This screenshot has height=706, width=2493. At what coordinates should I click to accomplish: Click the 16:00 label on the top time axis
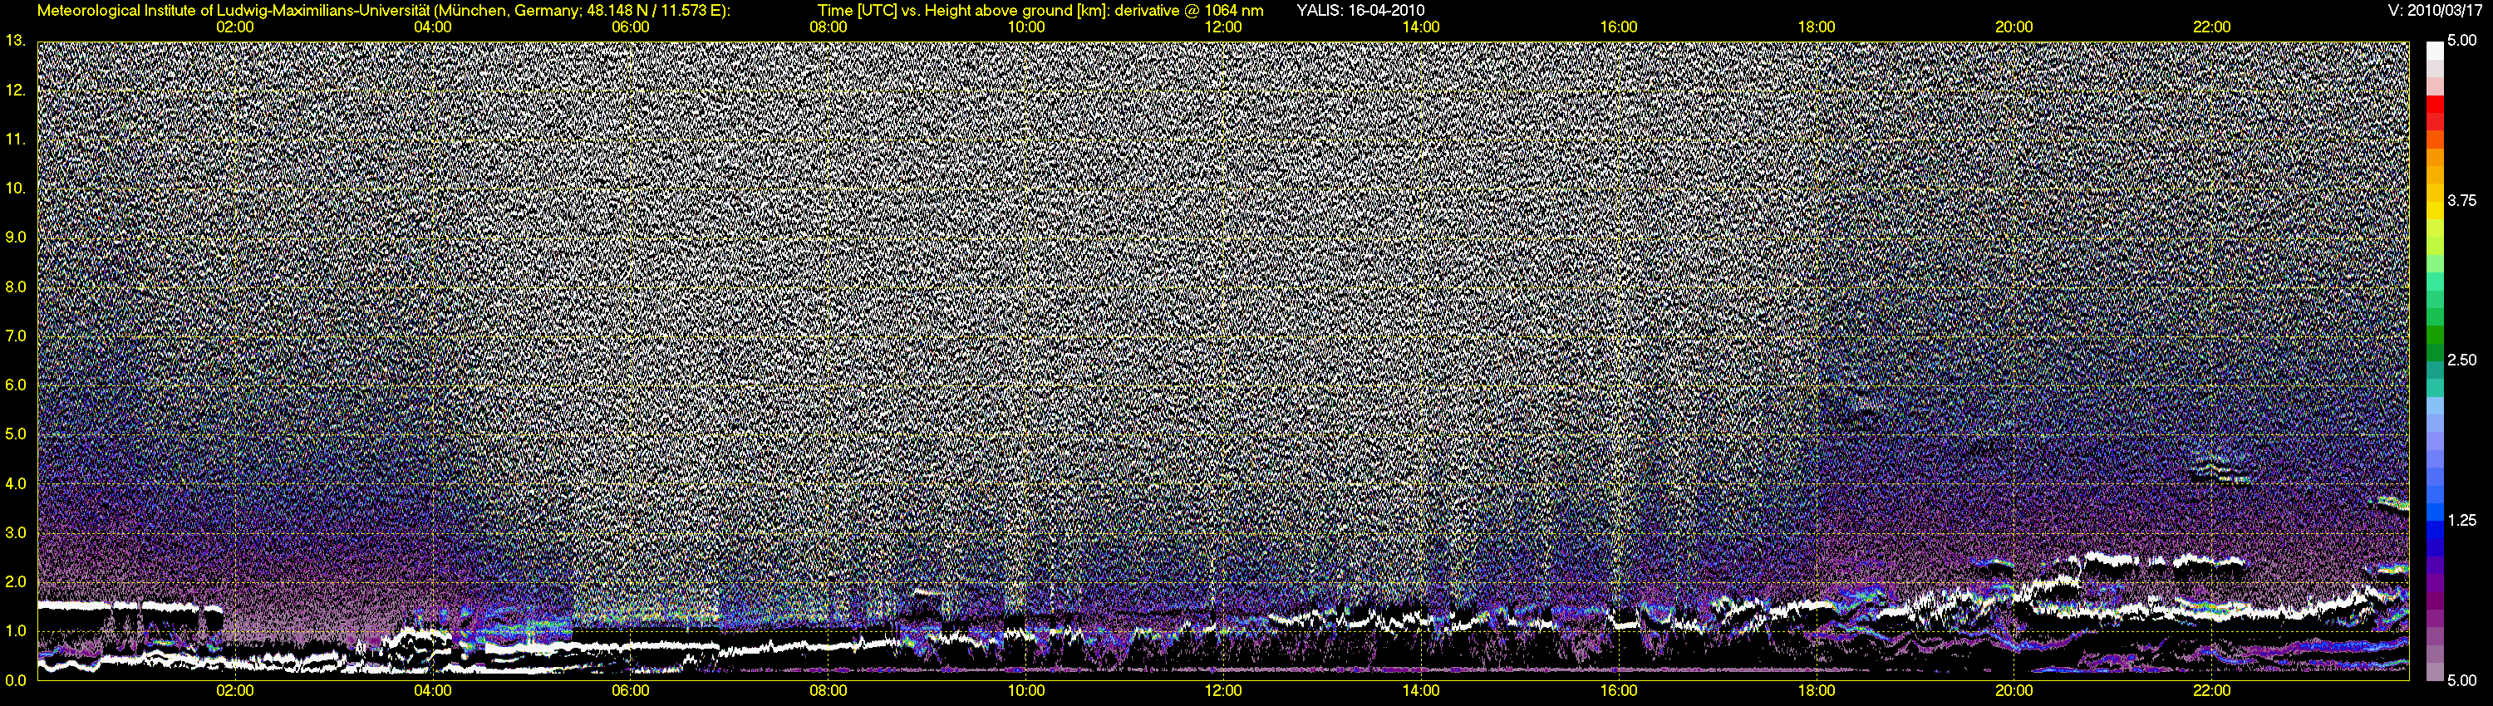(1619, 27)
